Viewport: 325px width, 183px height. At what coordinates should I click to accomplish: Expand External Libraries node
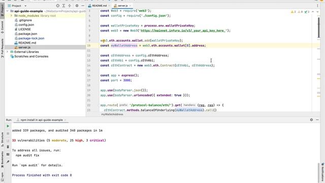8,52
